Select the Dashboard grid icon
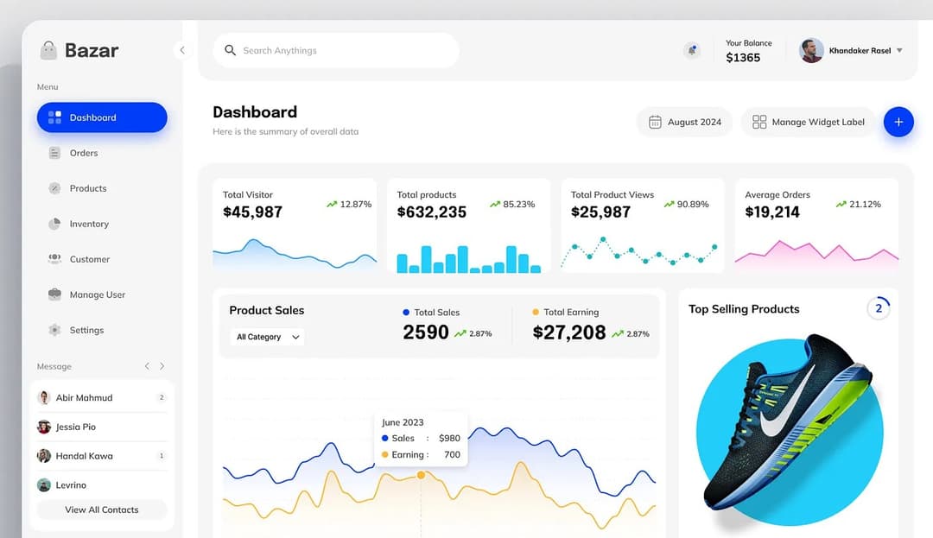Viewport: 933px width, 538px height. [54, 117]
